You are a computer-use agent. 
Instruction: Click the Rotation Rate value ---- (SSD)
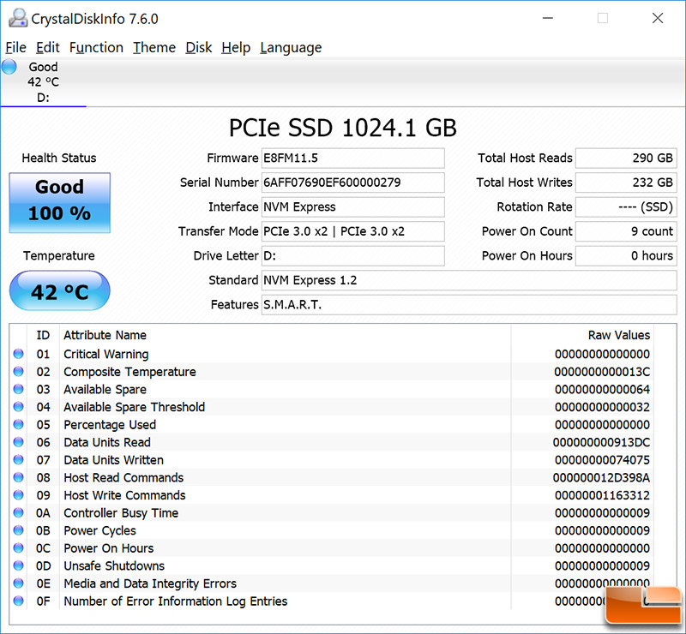(x=626, y=206)
